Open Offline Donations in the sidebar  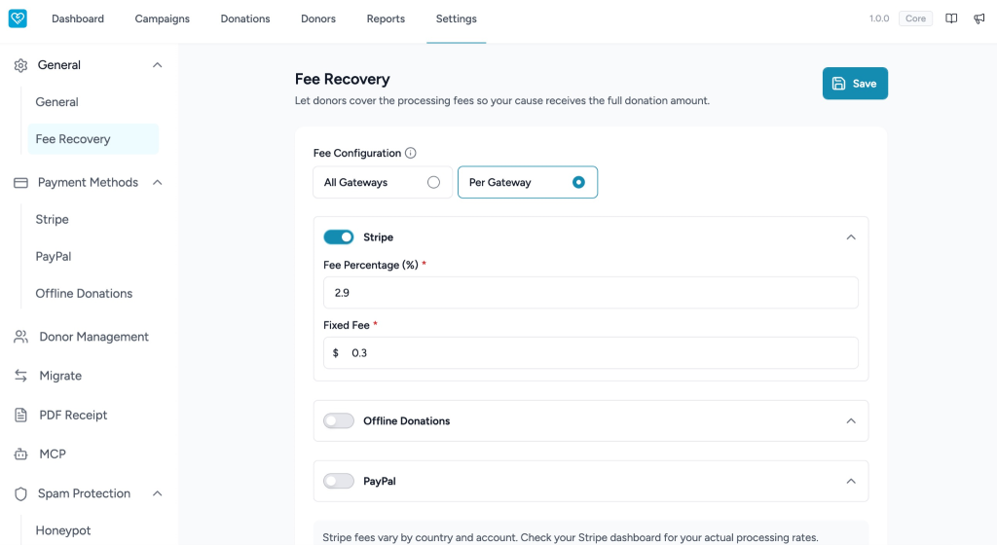tap(84, 294)
